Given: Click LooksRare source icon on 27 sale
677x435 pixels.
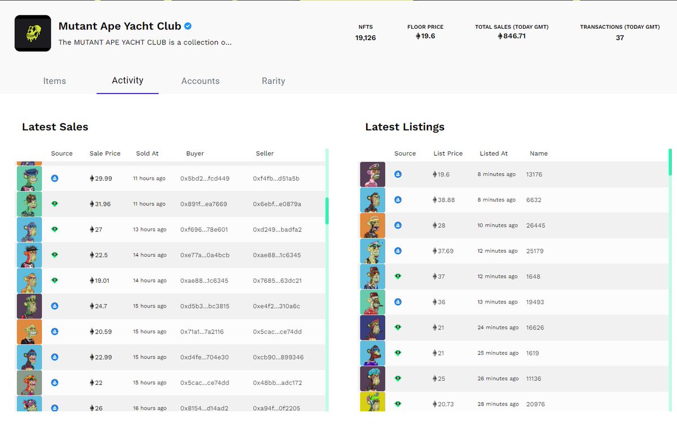Looking at the screenshot, I should 55,229.
